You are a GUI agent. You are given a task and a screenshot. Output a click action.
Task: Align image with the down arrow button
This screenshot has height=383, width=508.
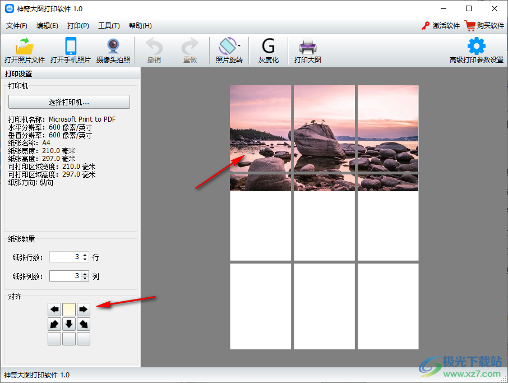[x=69, y=324]
